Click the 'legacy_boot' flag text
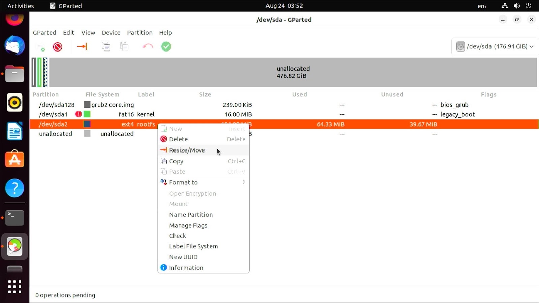This screenshot has height=303, width=539. (457, 114)
